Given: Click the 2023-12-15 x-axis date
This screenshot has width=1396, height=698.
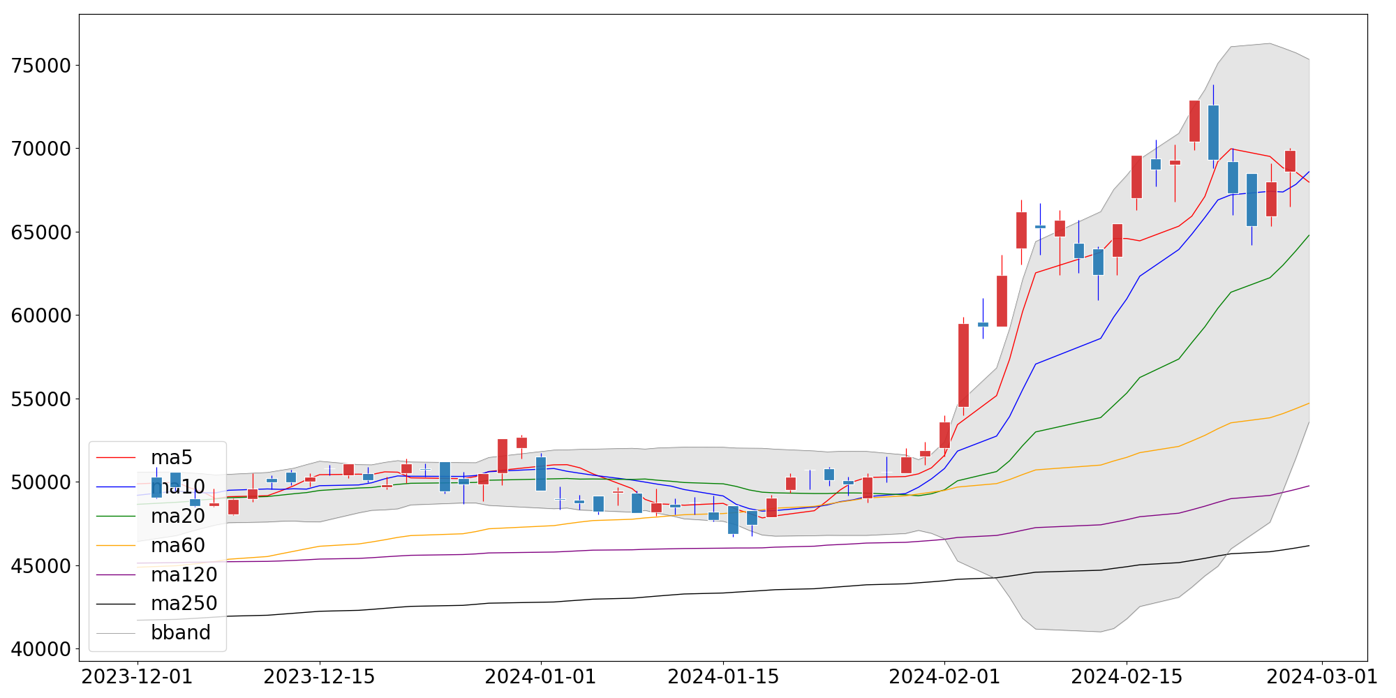Looking at the screenshot, I should pos(320,677).
